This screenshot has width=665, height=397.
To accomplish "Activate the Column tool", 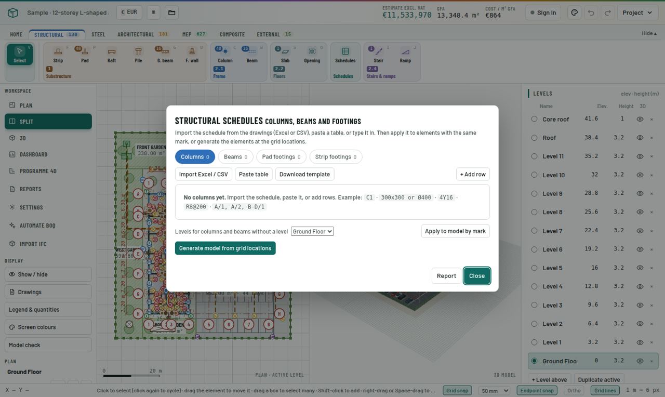I will click(x=225, y=55).
